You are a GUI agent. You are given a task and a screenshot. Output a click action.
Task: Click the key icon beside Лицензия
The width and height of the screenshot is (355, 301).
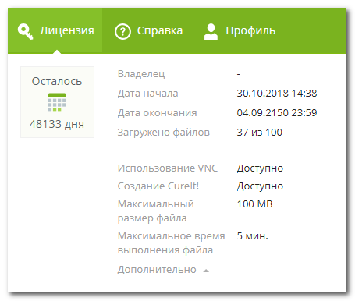pos(25,31)
